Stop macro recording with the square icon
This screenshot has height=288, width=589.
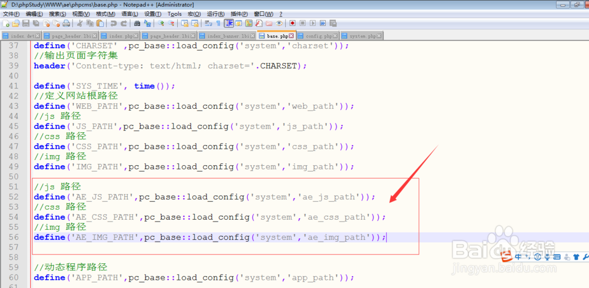[303, 24]
